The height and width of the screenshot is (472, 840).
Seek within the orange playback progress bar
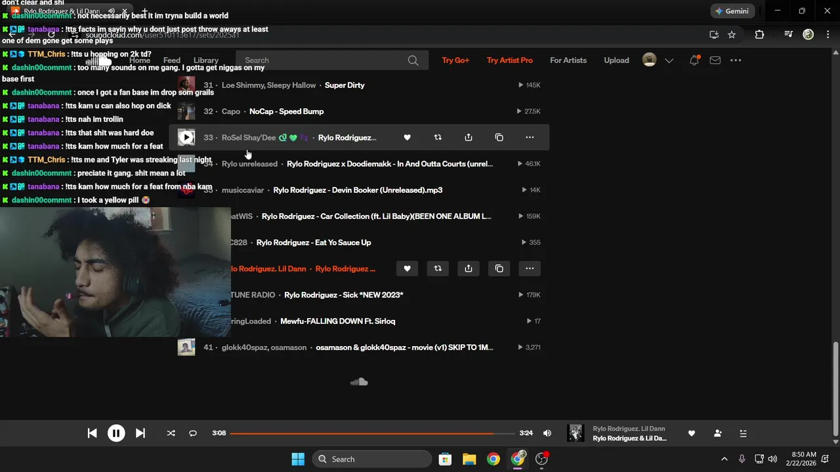(x=372, y=433)
